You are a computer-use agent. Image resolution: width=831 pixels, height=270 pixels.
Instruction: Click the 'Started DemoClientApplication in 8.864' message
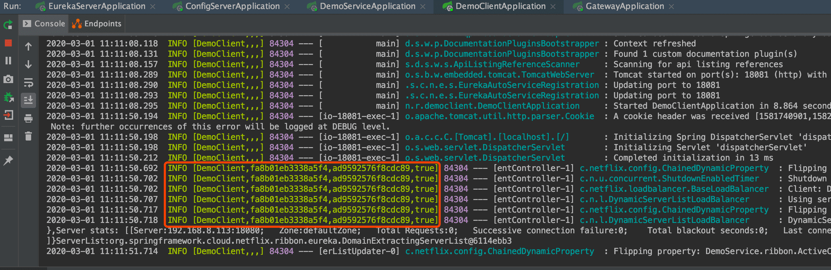point(722,106)
